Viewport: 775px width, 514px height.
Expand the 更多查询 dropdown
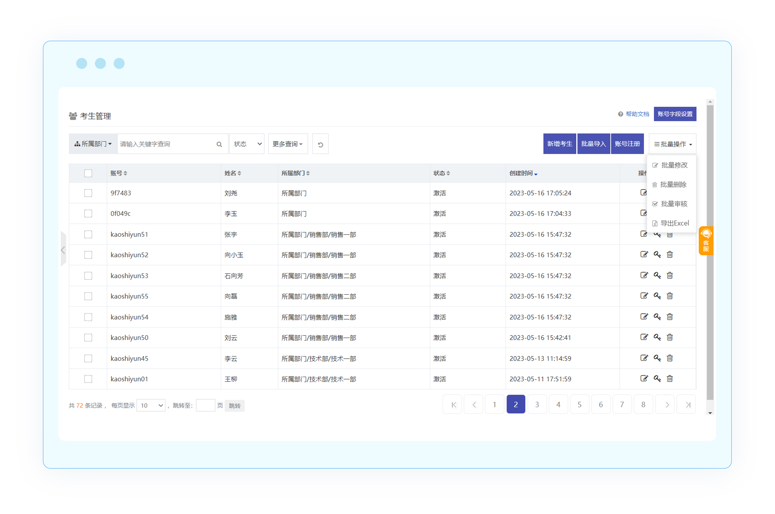[x=287, y=144]
